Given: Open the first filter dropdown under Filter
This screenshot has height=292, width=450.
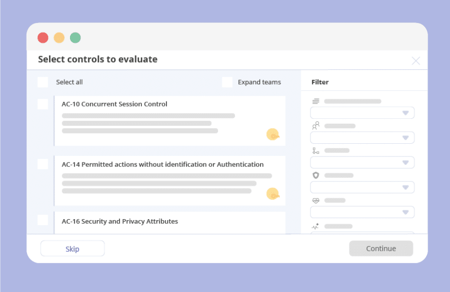Looking at the screenshot, I should (362, 113).
